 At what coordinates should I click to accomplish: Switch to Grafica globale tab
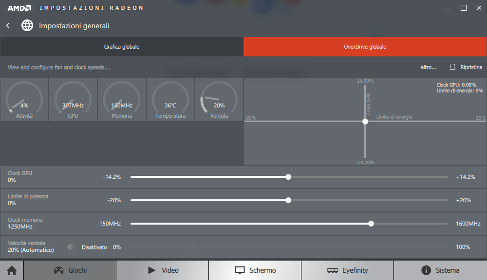(x=121, y=47)
